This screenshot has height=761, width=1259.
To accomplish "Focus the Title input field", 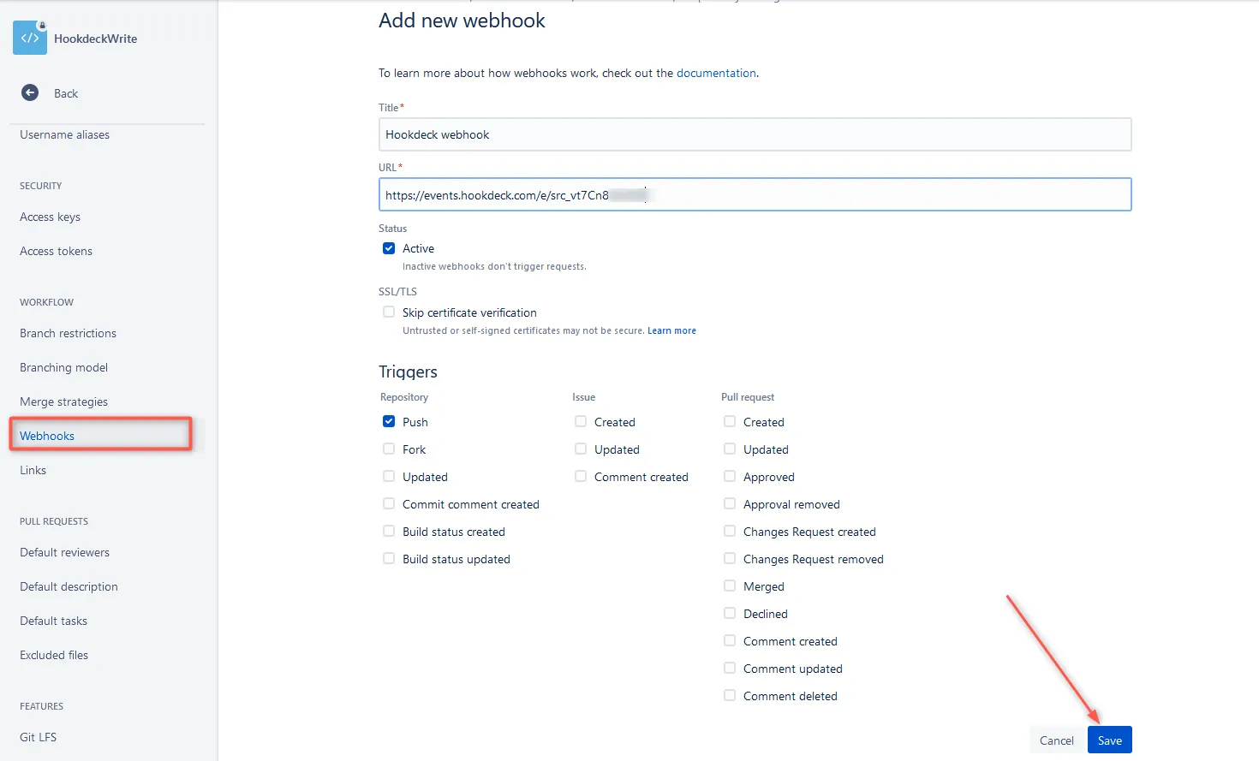I will point(755,134).
